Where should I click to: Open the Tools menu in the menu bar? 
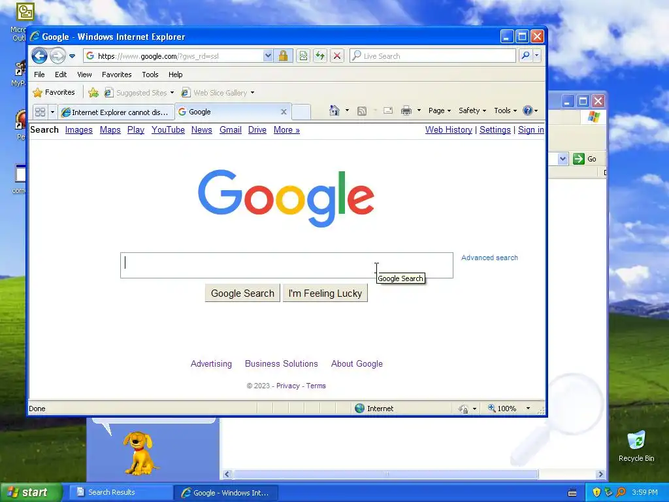tap(150, 75)
